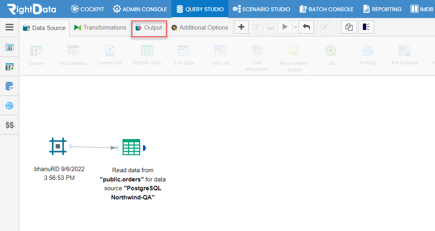The height and width of the screenshot is (231, 435).
Task: Select the Reconciliation Output source
Action: [294, 58]
